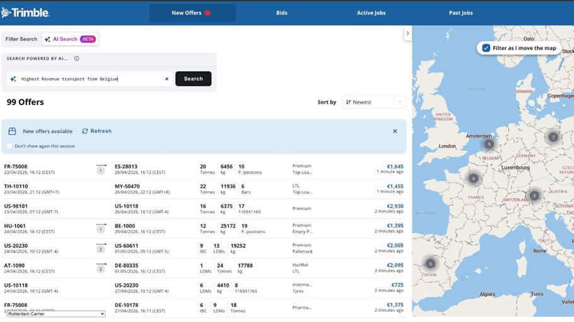Click the map cluster marker showing 7

(553, 137)
